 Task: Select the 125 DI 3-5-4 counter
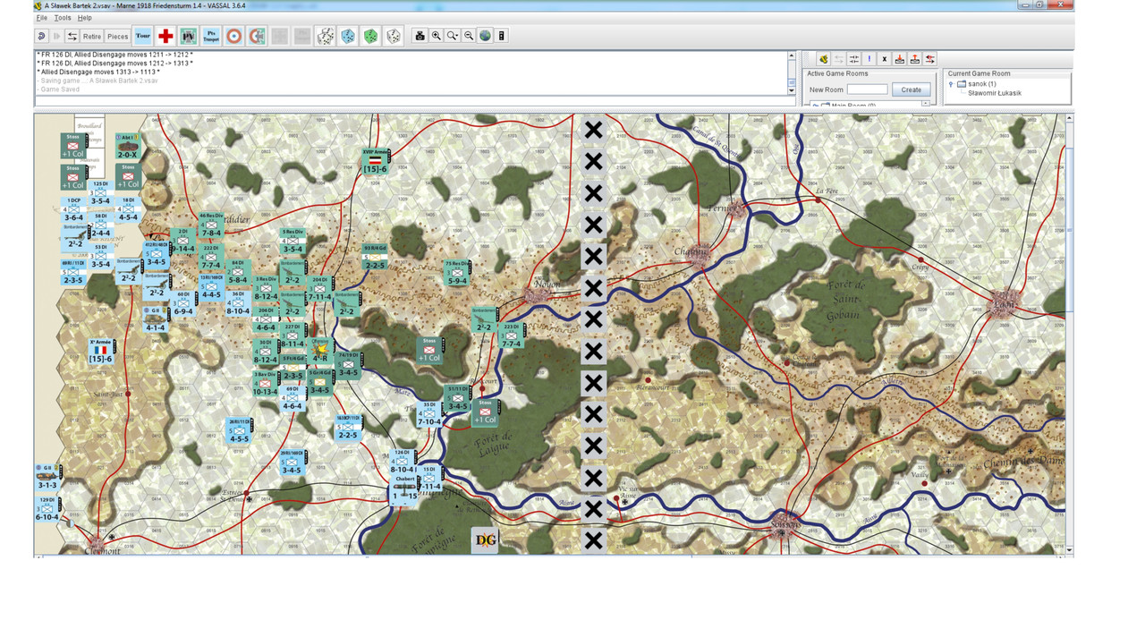pyautogui.click(x=100, y=194)
